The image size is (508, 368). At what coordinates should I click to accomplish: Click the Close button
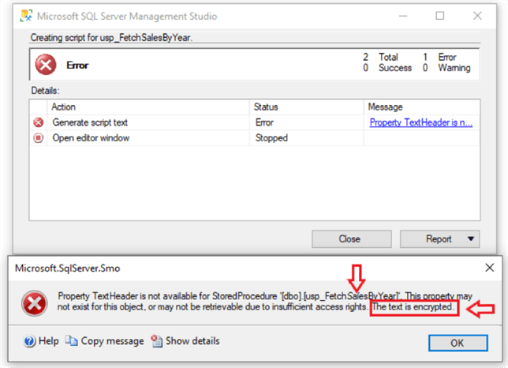pos(352,239)
